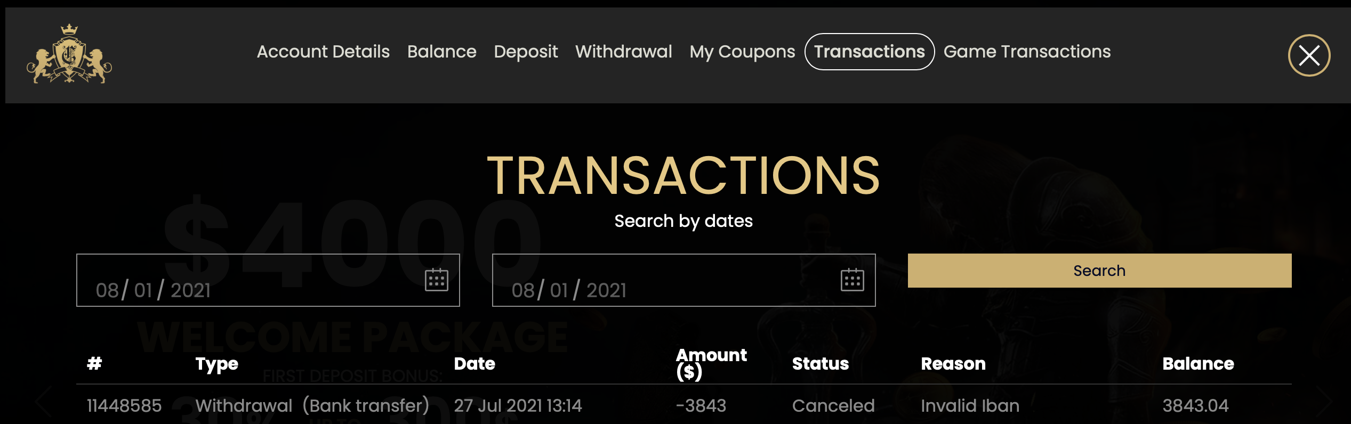Viewport: 1351px width, 424px height.
Task: Open the start date calendar picker icon
Action: [x=436, y=280]
